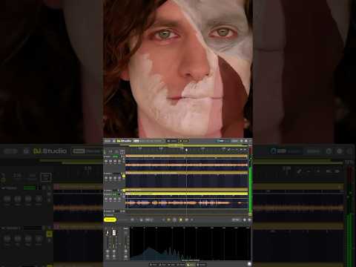Click the playhead marker on the timeline ruler
356x267 pixels.
click(x=186, y=150)
